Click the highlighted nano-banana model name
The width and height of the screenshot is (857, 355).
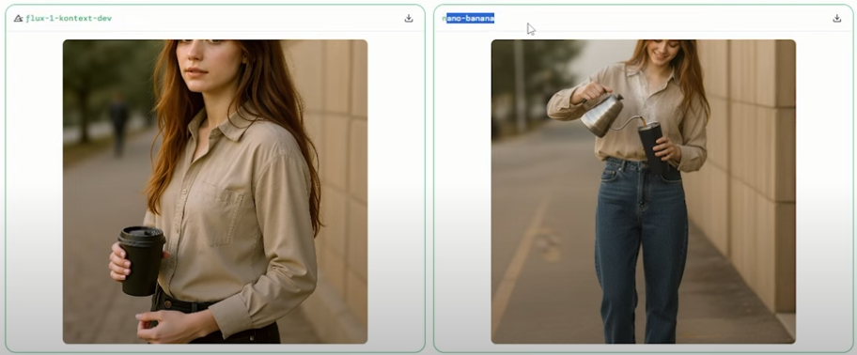[468, 18]
